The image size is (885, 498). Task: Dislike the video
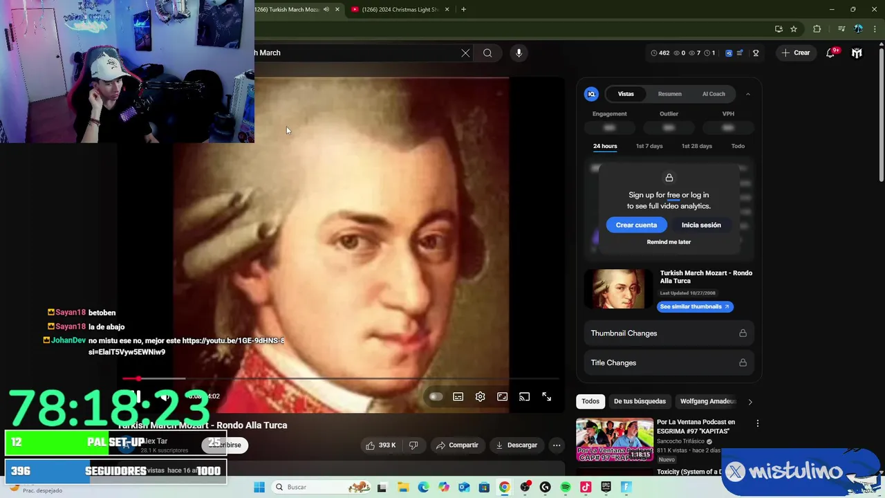pos(413,445)
